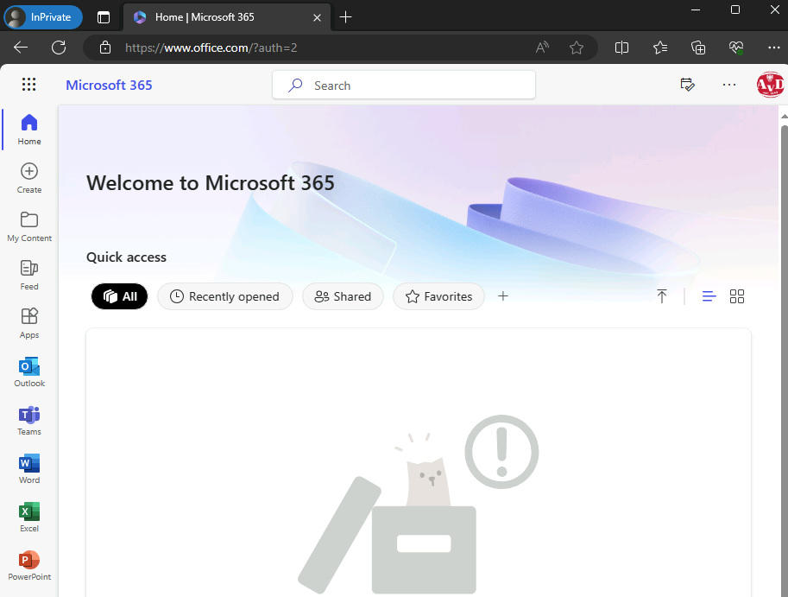Select the All quick access filter
Image resolution: width=788 pixels, height=597 pixels.
click(x=120, y=296)
